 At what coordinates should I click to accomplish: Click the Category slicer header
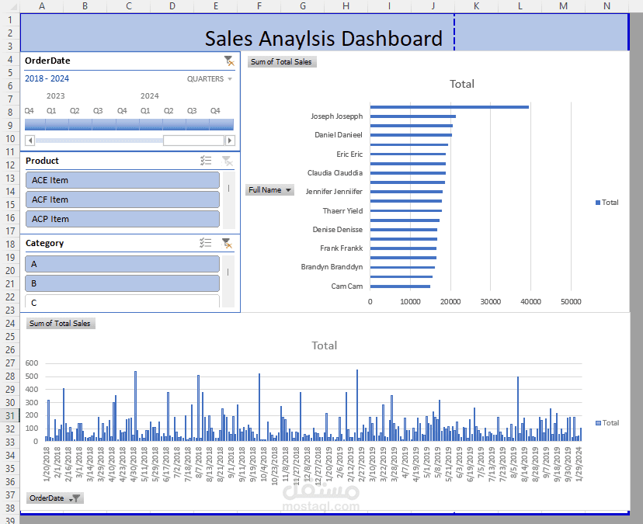(x=45, y=243)
